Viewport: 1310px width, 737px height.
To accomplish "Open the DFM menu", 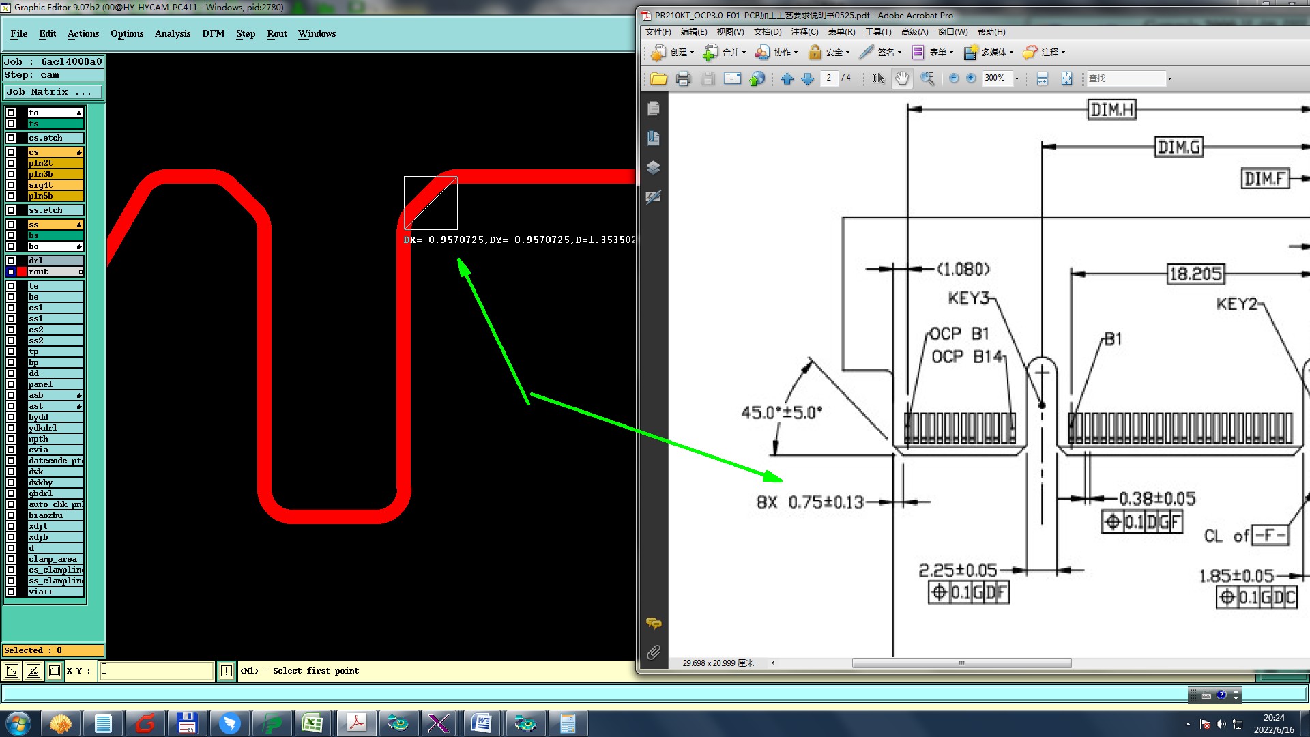I will (213, 33).
